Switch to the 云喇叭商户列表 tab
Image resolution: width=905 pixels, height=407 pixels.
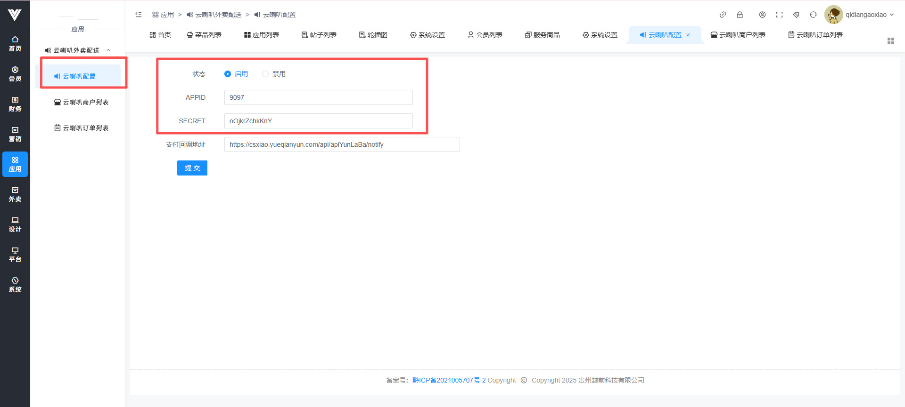(x=738, y=35)
